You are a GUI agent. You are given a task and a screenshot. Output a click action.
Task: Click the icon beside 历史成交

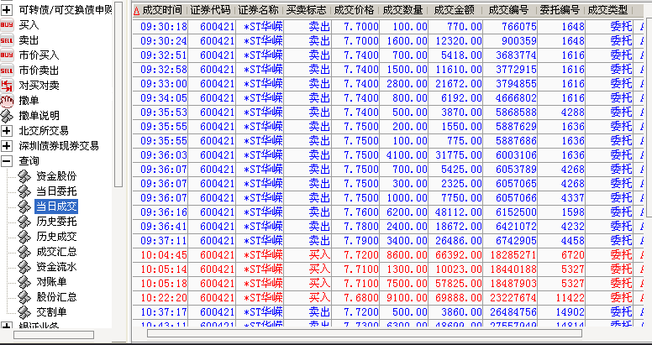pos(24,237)
